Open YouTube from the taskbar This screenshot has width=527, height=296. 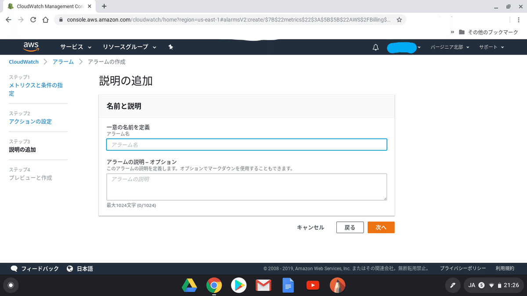(313, 285)
